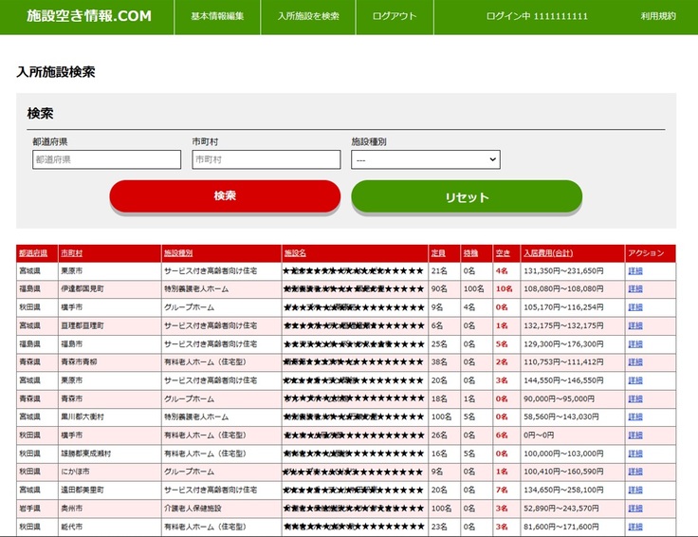Sort by the 施設種別 column header

pyautogui.click(x=178, y=253)
